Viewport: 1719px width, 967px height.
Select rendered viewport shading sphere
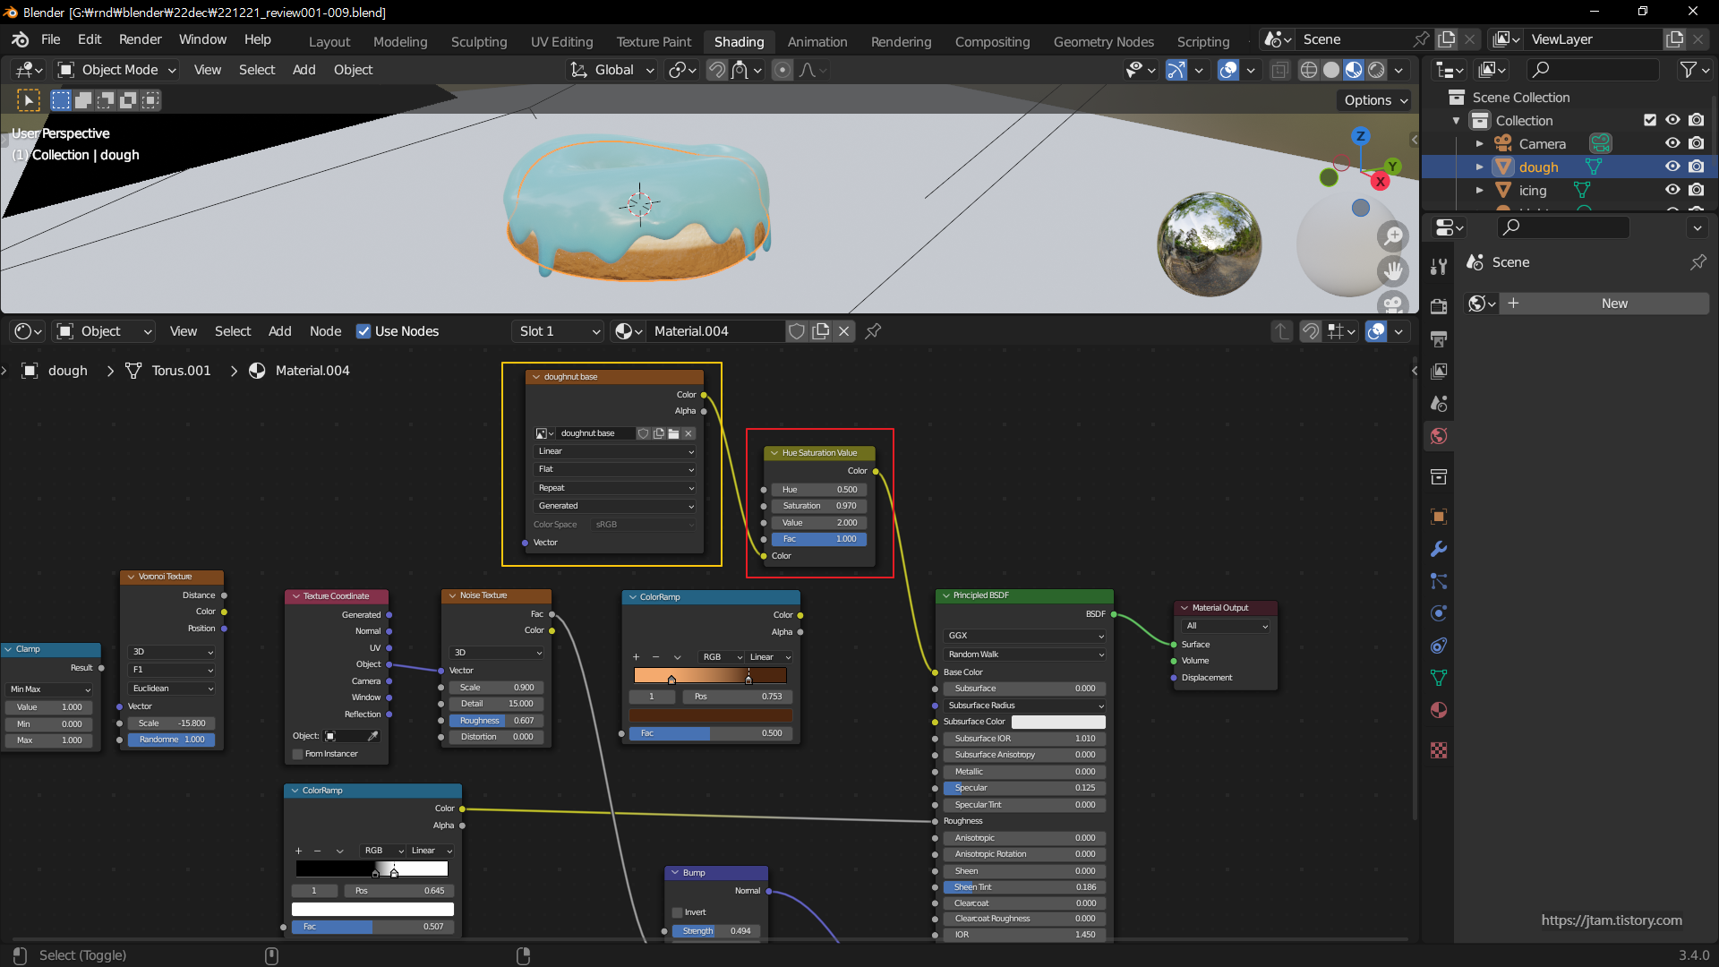click(1376, 70)
